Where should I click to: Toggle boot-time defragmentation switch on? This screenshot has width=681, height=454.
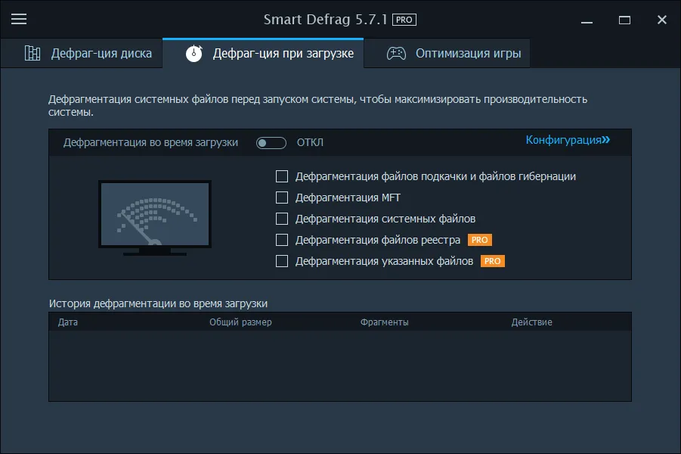pos(271,143)
